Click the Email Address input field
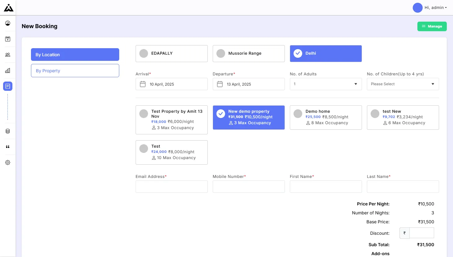Image resolution: width=453 pixels, height=257 pixels. [171, 187]
